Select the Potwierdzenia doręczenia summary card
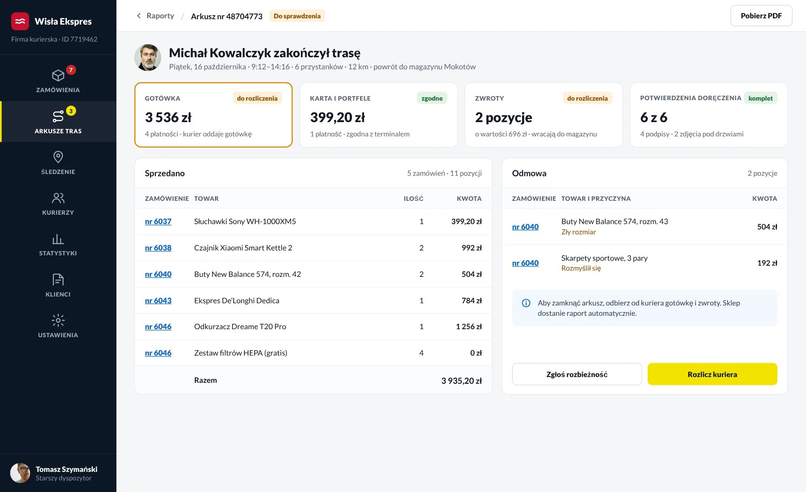Viewport: 806px width, 492px height. pyautogui.click(x=709, y=115)
